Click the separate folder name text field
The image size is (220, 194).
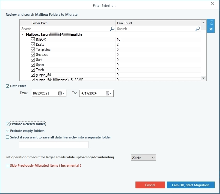(54, 144)
